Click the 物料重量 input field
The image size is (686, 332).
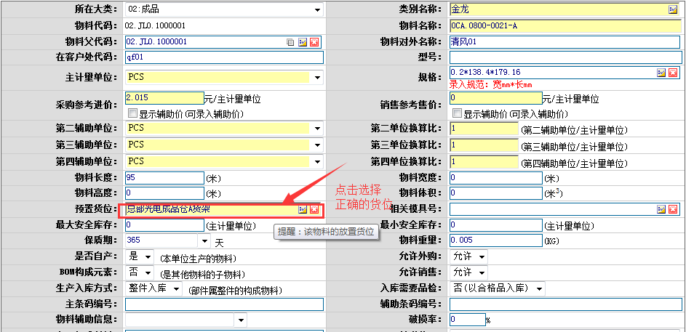pyautogui.click(x=496, y=240)
